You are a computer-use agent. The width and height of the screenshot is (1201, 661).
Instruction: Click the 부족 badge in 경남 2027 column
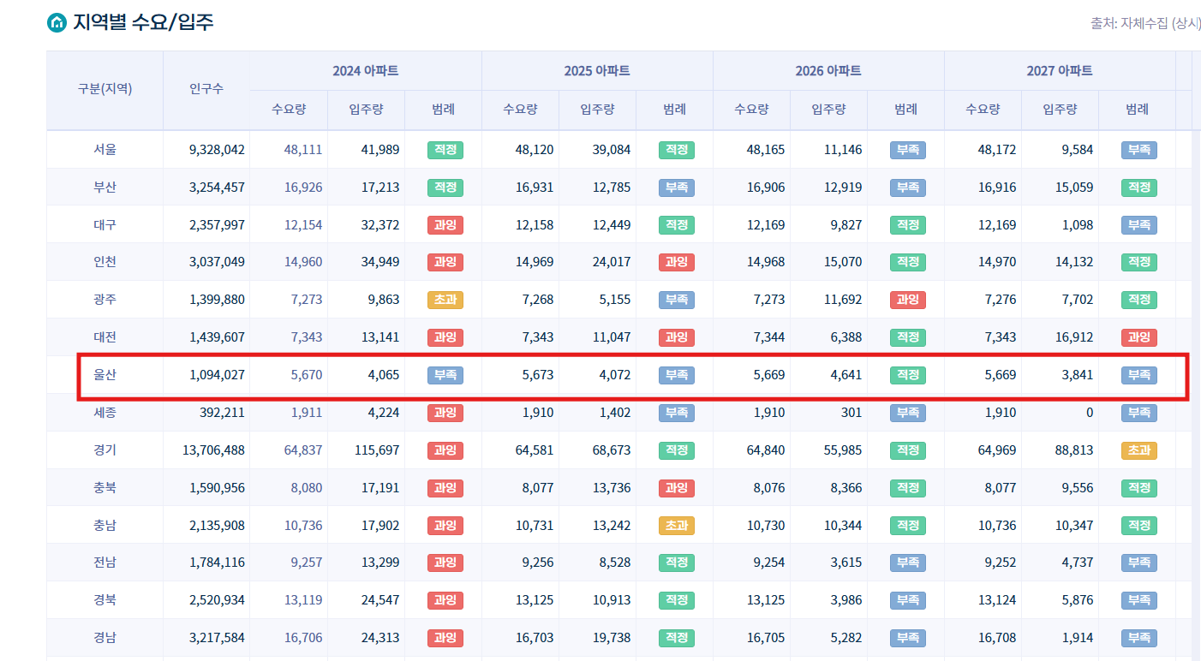[1139, 638]
